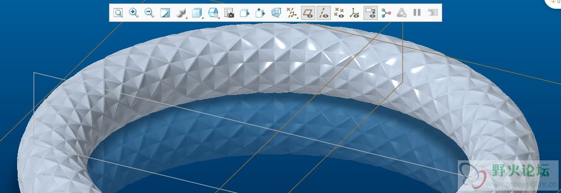Click the previous view cube icon
Viewport: 561px width, 193px height.
244,13
